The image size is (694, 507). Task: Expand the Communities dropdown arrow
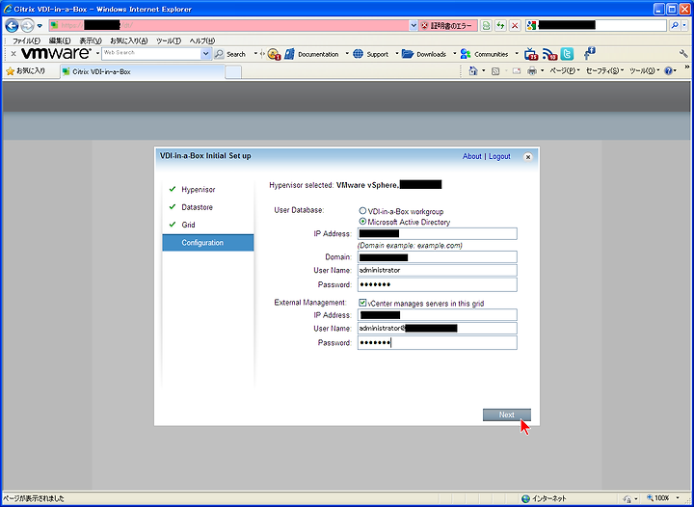pyautogui.click(x=517, y=54)
